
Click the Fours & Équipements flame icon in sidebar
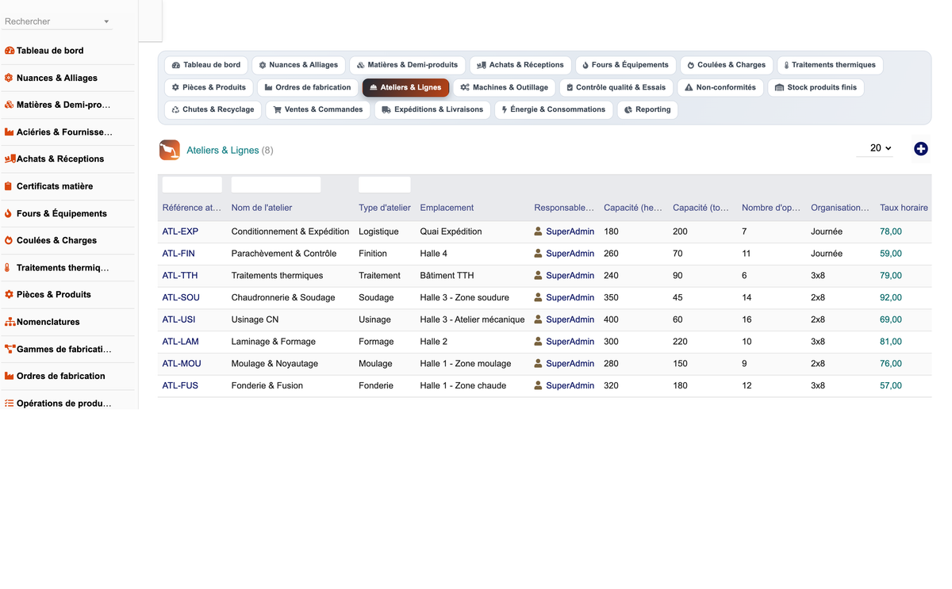(8, 213)
